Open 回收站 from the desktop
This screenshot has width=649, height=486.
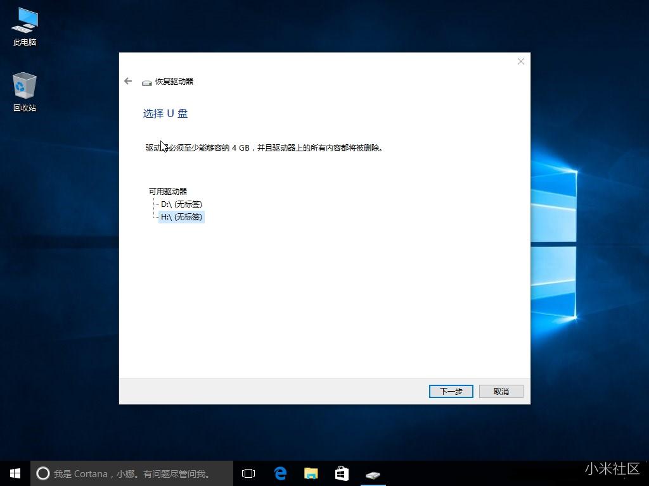click(23, 89)
